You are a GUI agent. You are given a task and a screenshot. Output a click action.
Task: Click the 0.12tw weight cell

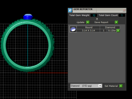(x=112, y=31)
